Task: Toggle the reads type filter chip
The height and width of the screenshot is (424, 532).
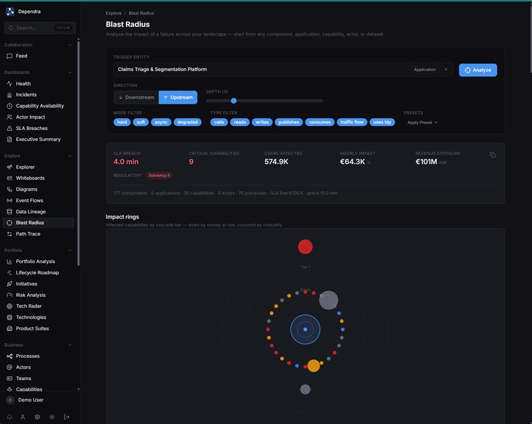Action: [x=240, y=122]
